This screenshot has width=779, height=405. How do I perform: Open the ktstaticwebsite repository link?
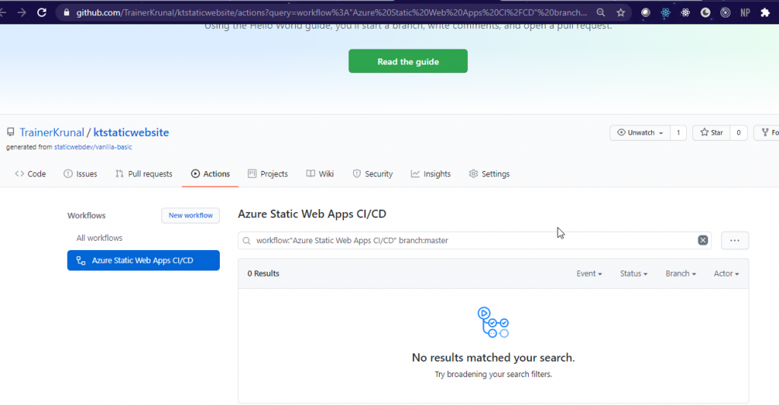(131, 132)
